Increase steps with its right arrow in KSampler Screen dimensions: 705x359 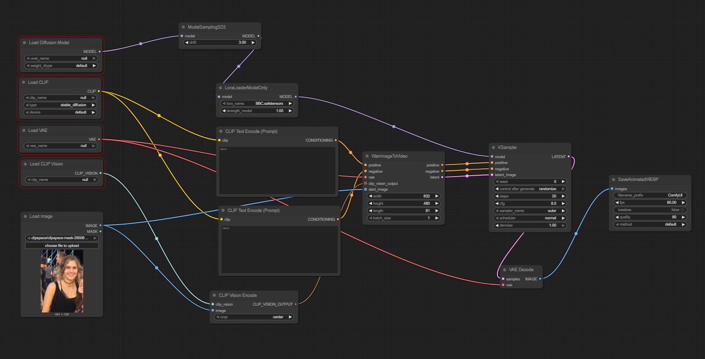tap(563, 196)
